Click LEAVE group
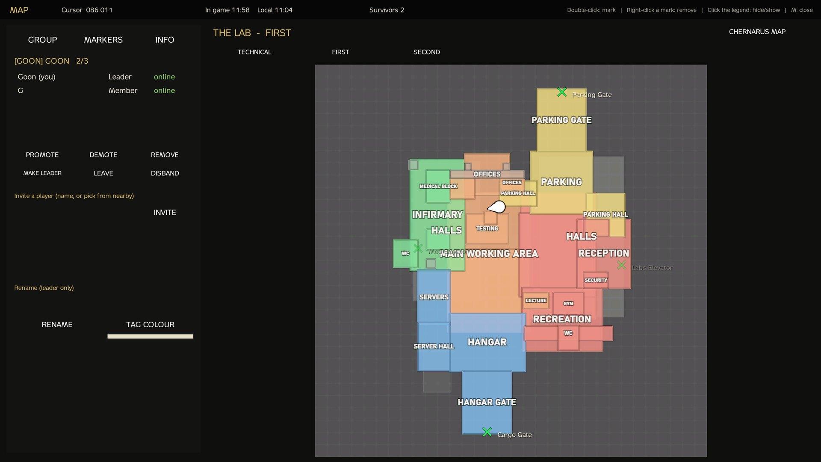 (103, 173)
